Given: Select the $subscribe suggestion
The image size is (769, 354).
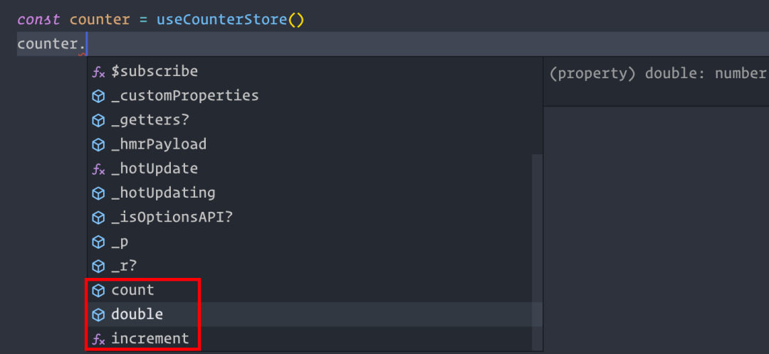Looking at the screenshot, I should pyautogui.click(x=155, y=72).
